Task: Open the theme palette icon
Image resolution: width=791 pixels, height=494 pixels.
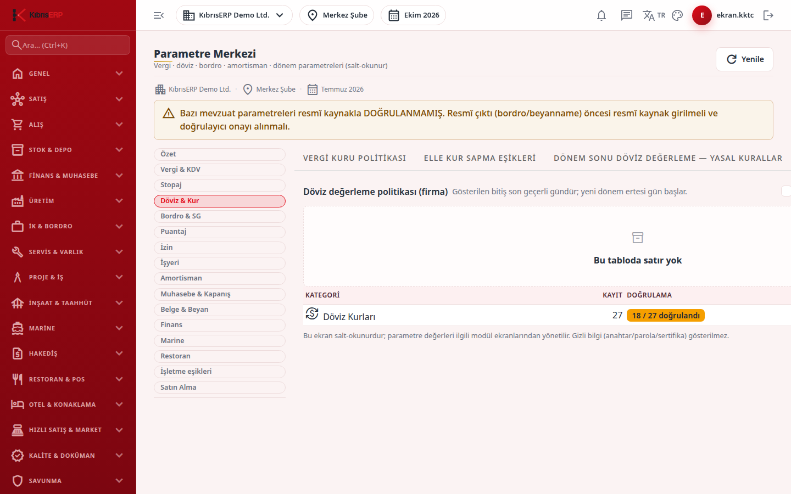Action: click(677, 15)
